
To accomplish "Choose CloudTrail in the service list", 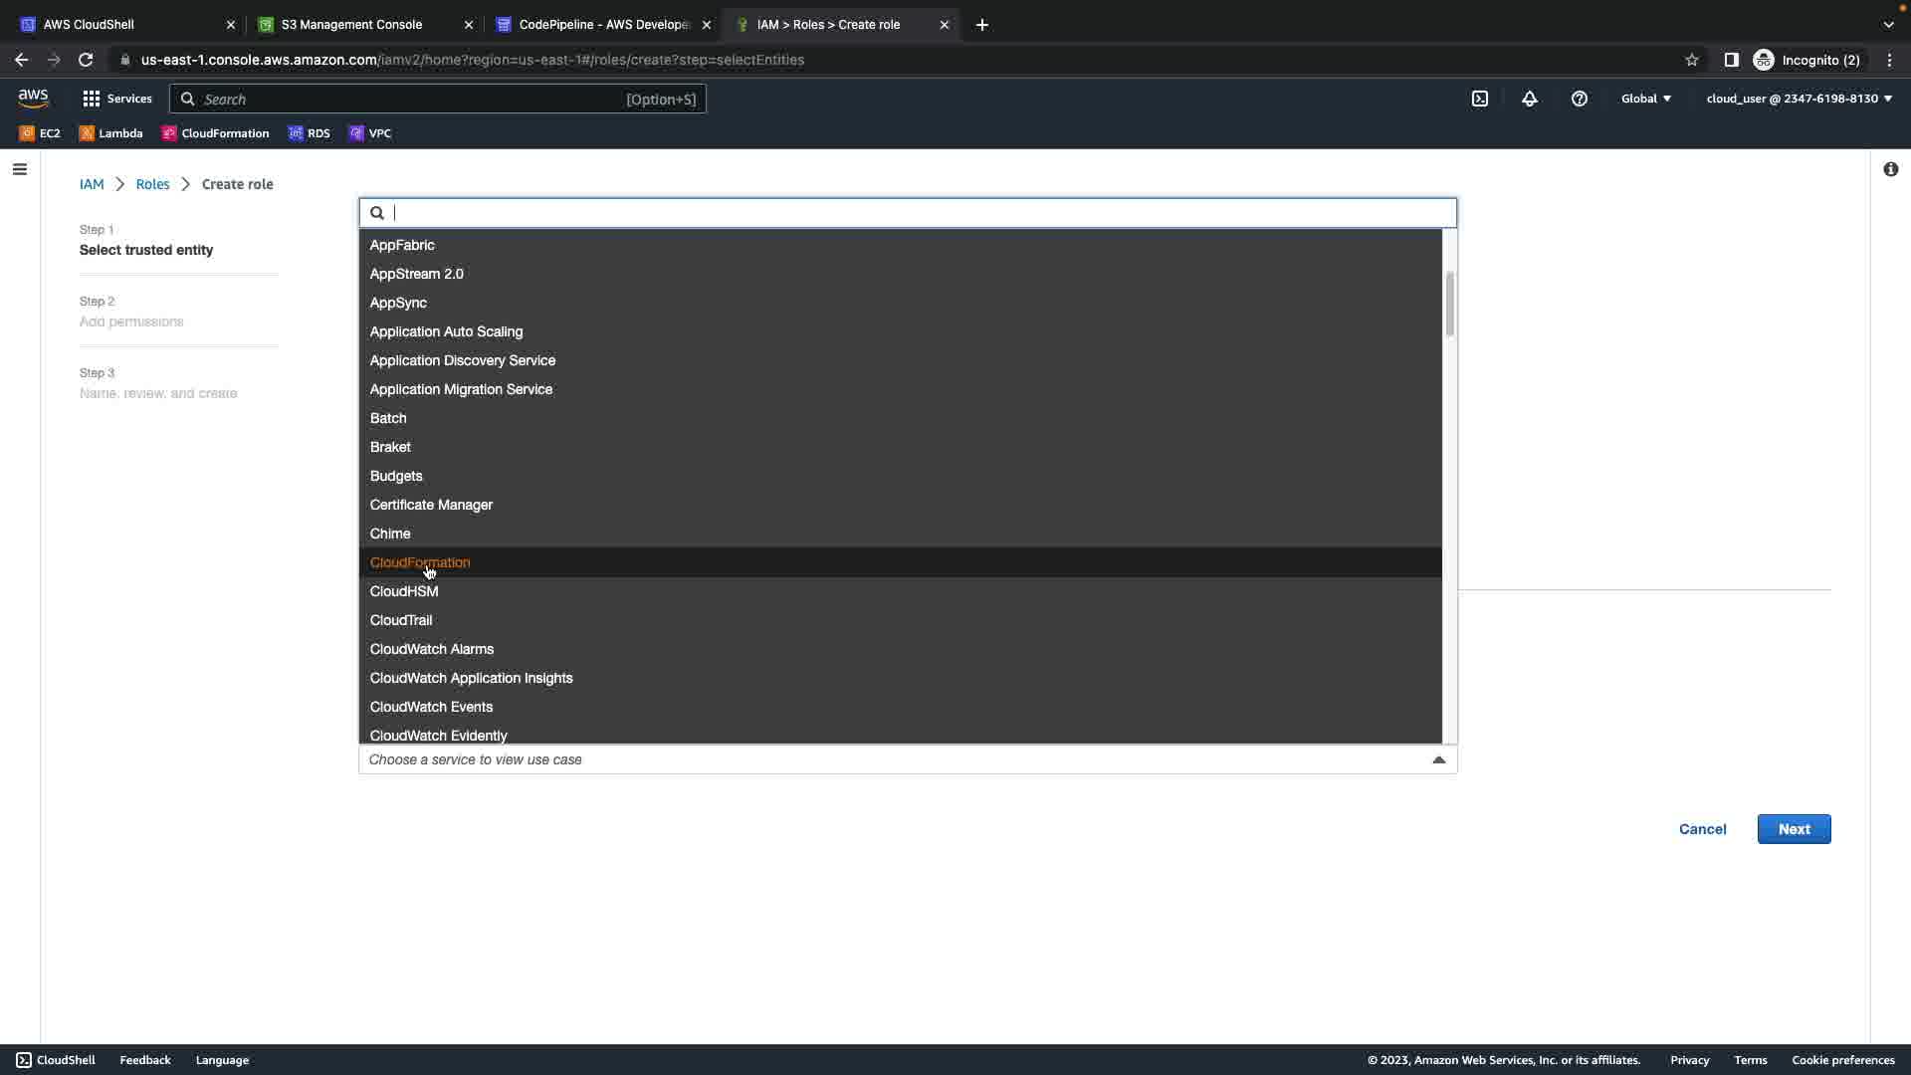I will point(401,620).
